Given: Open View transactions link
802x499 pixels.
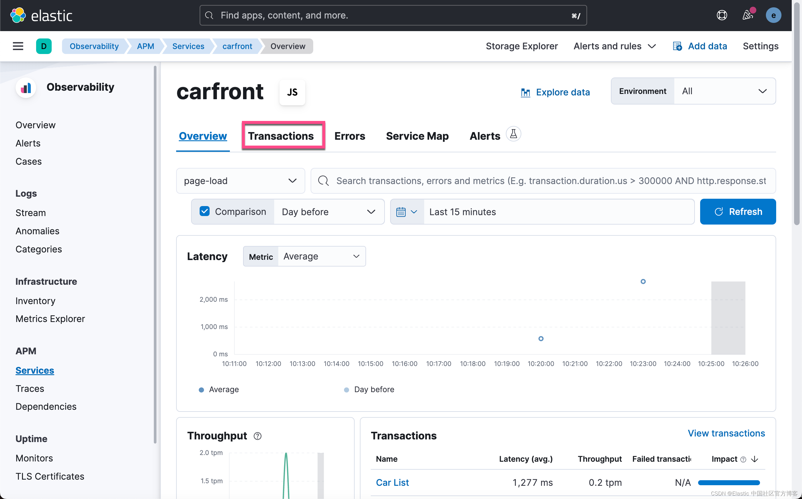Looking at the screenshot, I should [726, 433].
